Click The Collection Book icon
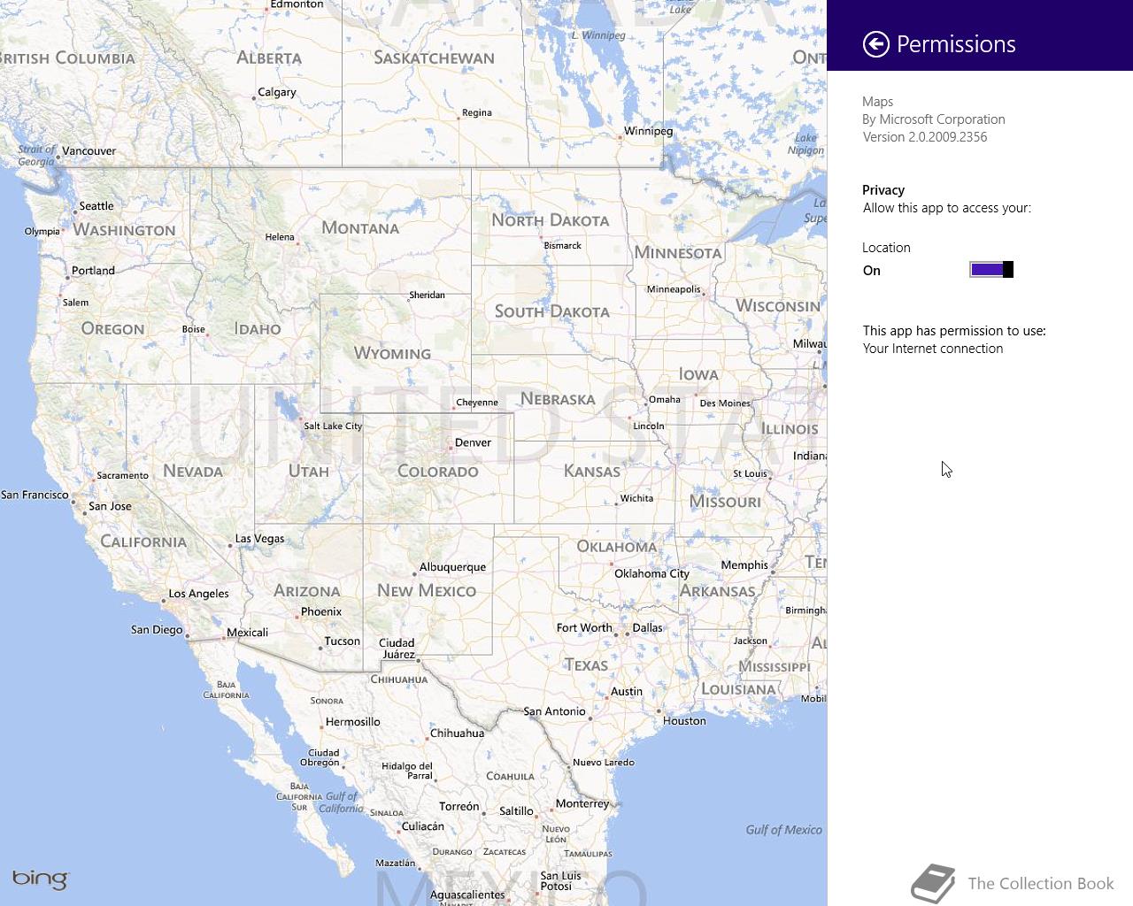Screen dimensions: 1133x906 coord(933,883)
